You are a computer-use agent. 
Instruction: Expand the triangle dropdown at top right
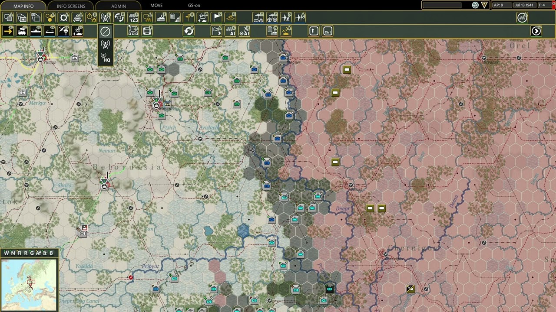tap(484, 5)
